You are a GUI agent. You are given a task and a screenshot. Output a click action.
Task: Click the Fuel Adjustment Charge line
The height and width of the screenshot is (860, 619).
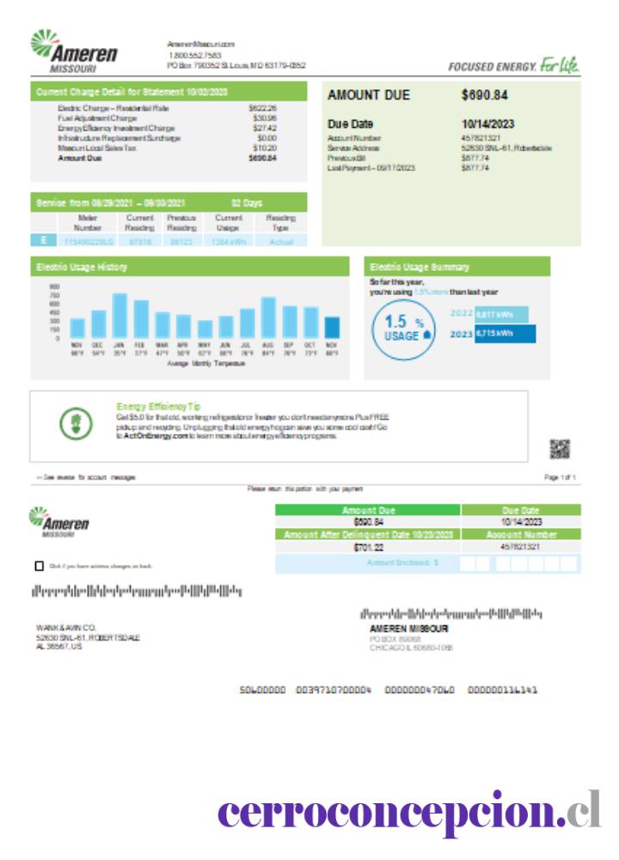[168, 118]
